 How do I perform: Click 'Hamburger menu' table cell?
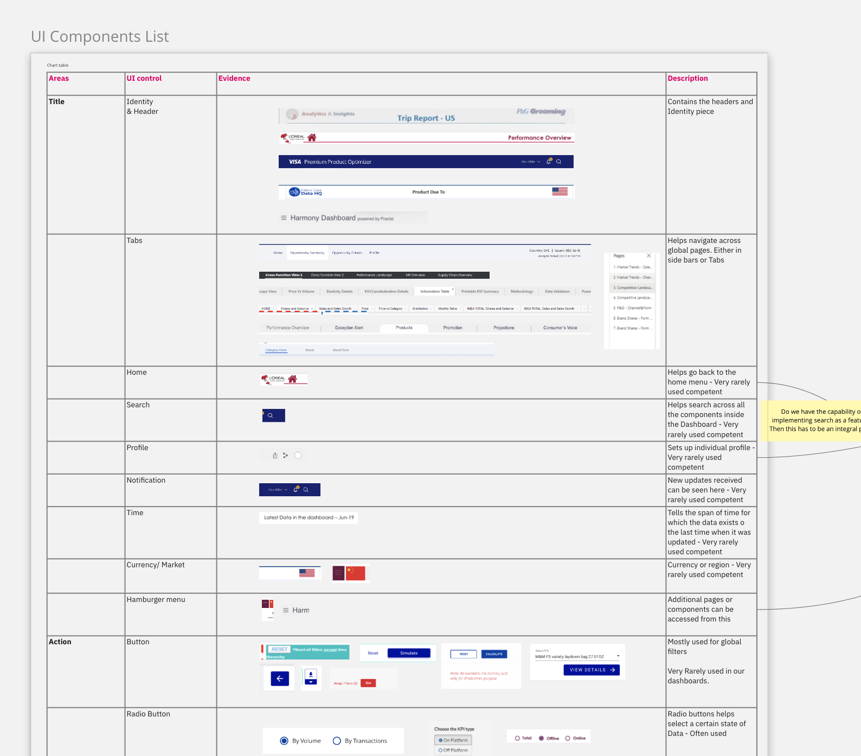click(x=171, y=614)
